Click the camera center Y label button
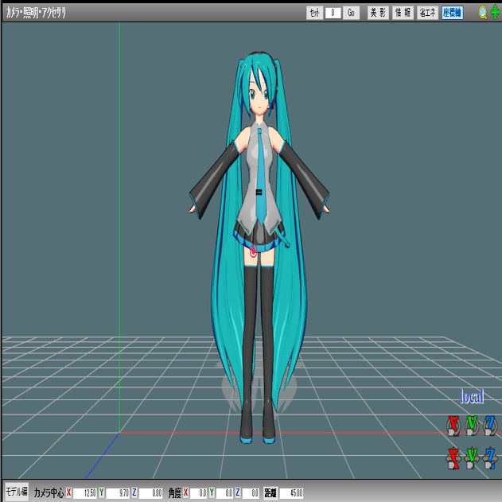This screenshot has height=502, width=502. (x=102, y=492)
